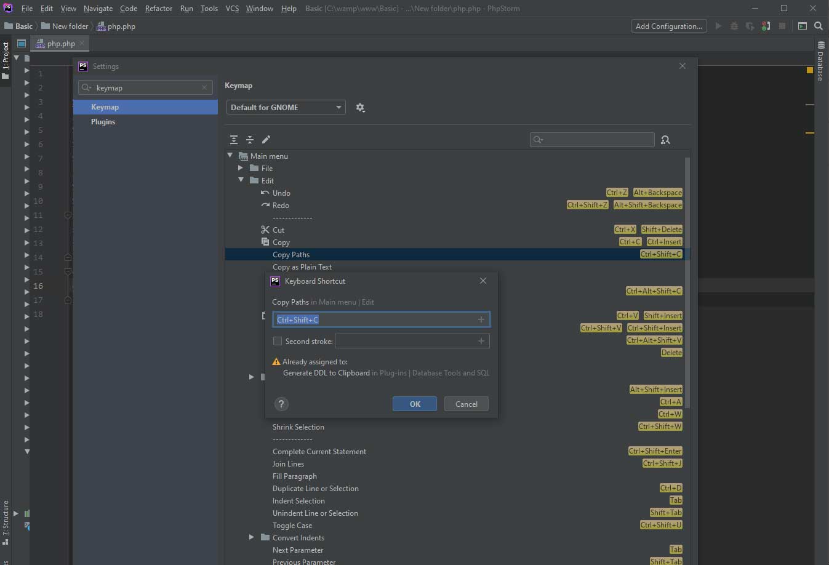This screenshot has width=829, height=565.
Task: Click Search Everywhere magnifier icon
Action: click(819, 26)
